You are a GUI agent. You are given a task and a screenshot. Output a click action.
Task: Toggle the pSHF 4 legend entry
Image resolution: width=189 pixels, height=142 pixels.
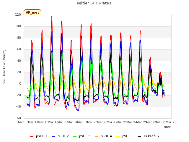pos(103,136)
